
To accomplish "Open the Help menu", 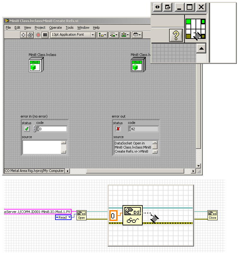I will pos(96,27).
